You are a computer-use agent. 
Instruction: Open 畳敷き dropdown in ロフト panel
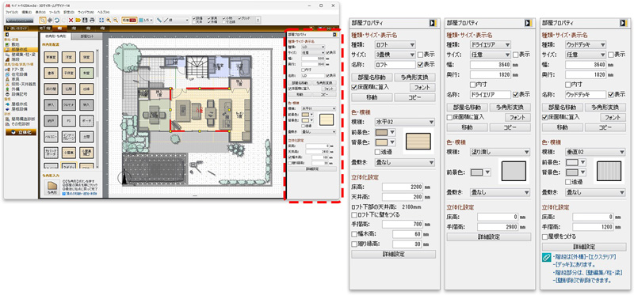point(405,163)
